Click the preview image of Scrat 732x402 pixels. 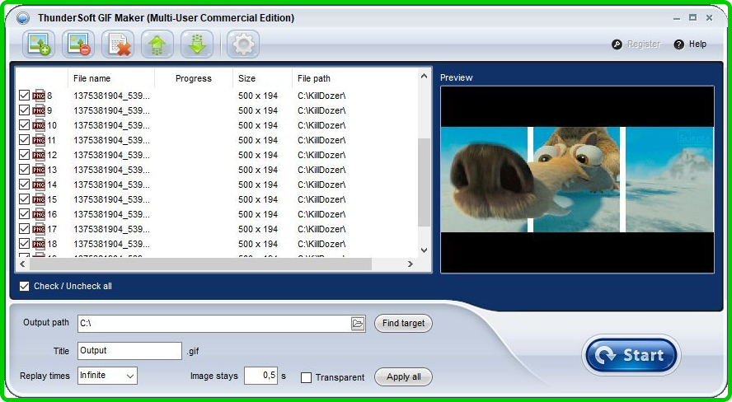pyautogui.click(x=577, y=180)
